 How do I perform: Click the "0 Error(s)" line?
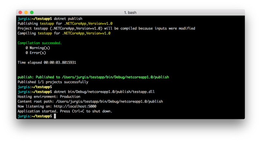coord(36,53)
